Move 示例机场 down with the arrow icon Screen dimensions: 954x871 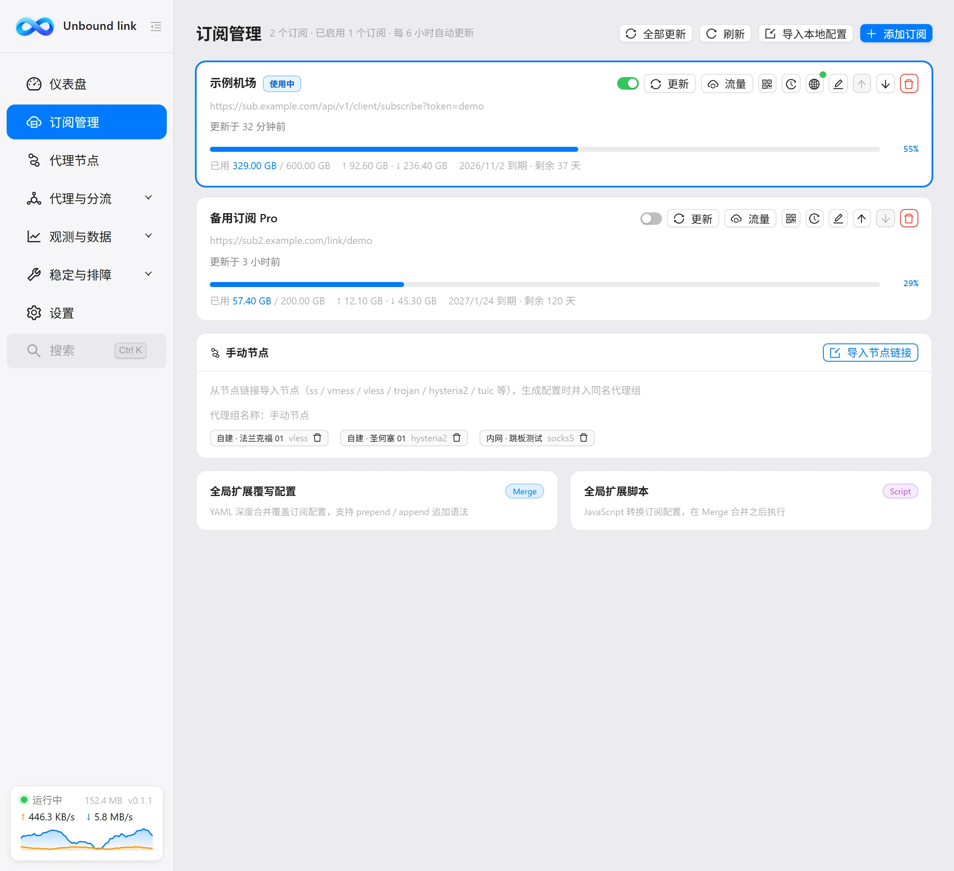pos(886,84)
